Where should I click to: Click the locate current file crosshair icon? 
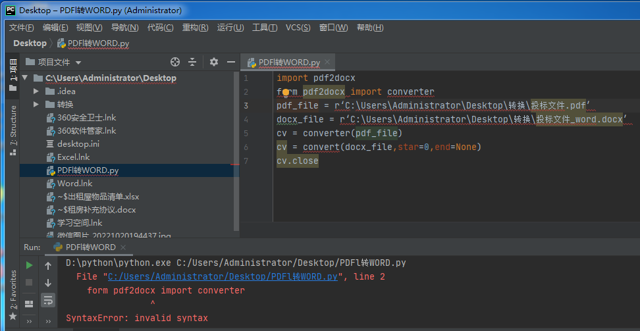pyautogui.click(x=175, y=62)
